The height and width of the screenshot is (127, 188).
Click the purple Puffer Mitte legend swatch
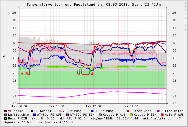click(158, 111)
